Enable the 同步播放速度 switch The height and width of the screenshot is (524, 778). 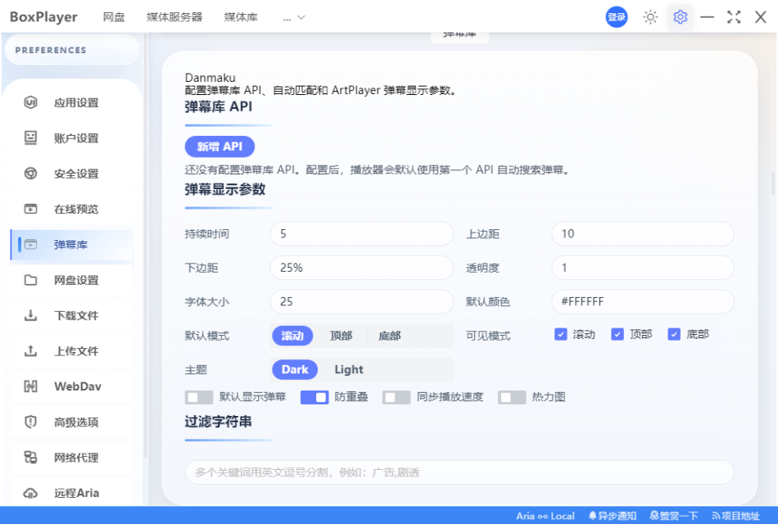tap(396, 397)
